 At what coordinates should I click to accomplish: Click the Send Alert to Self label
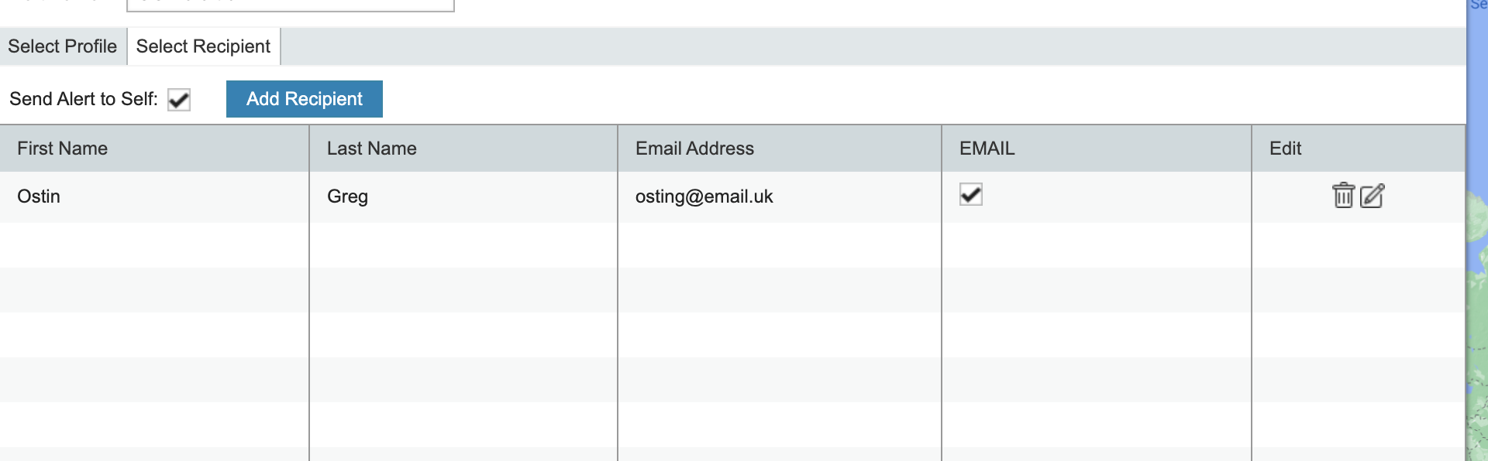pos(83,99)
